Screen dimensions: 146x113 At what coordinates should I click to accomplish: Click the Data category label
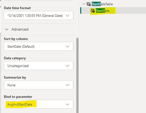(x=15, y=58)
